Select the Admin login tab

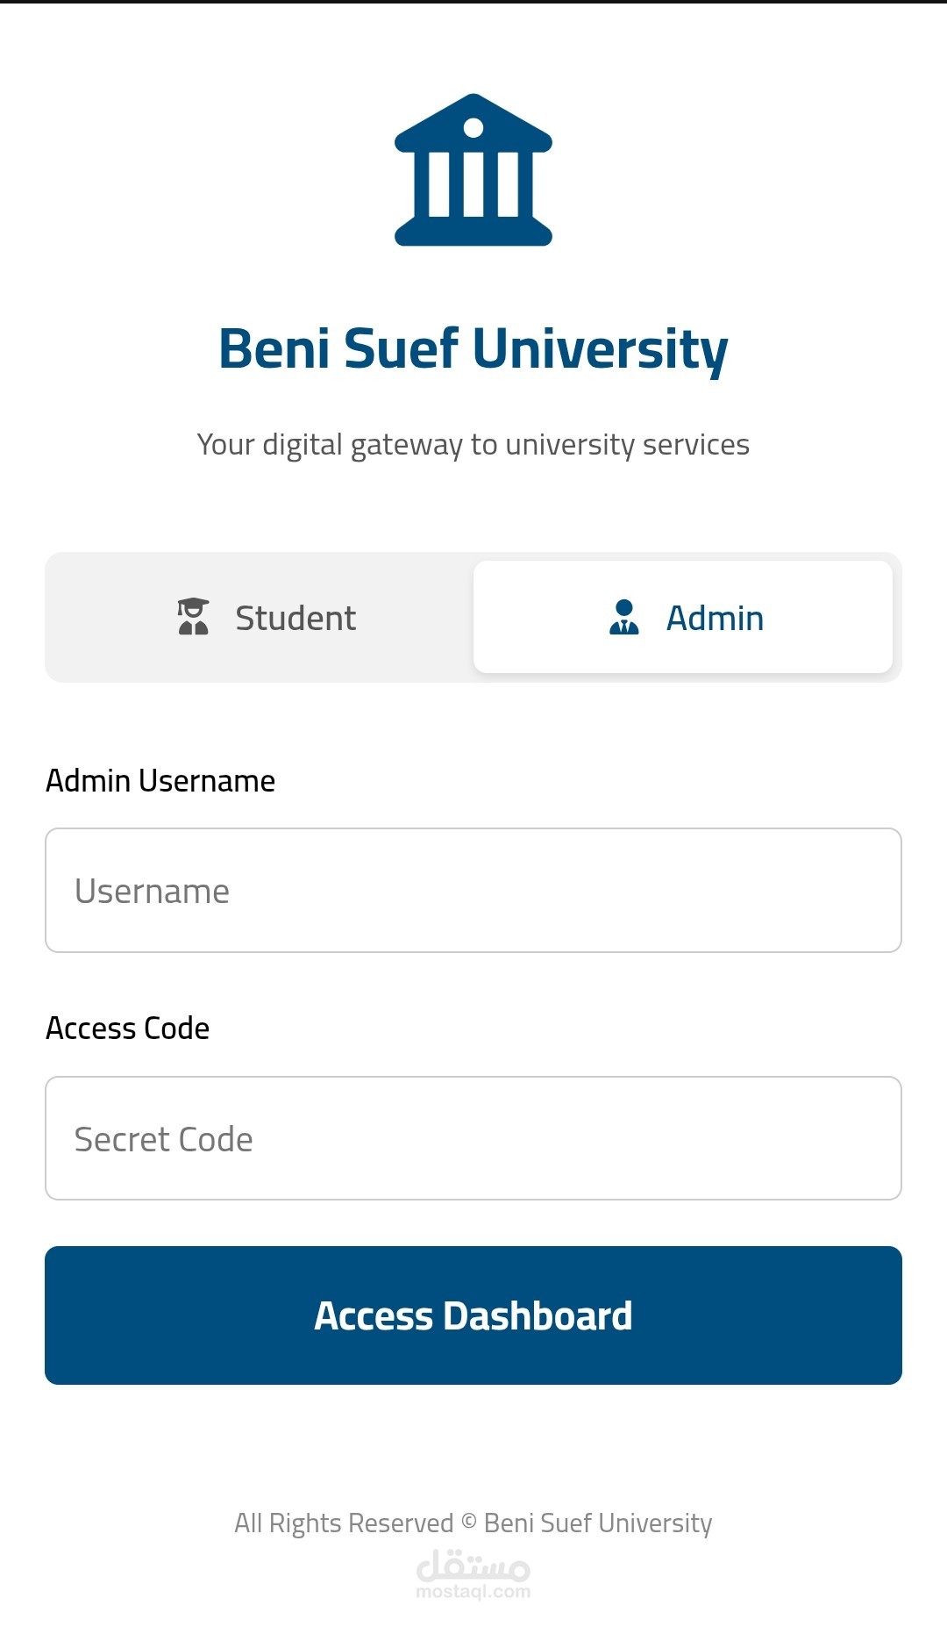pos(683,618)
